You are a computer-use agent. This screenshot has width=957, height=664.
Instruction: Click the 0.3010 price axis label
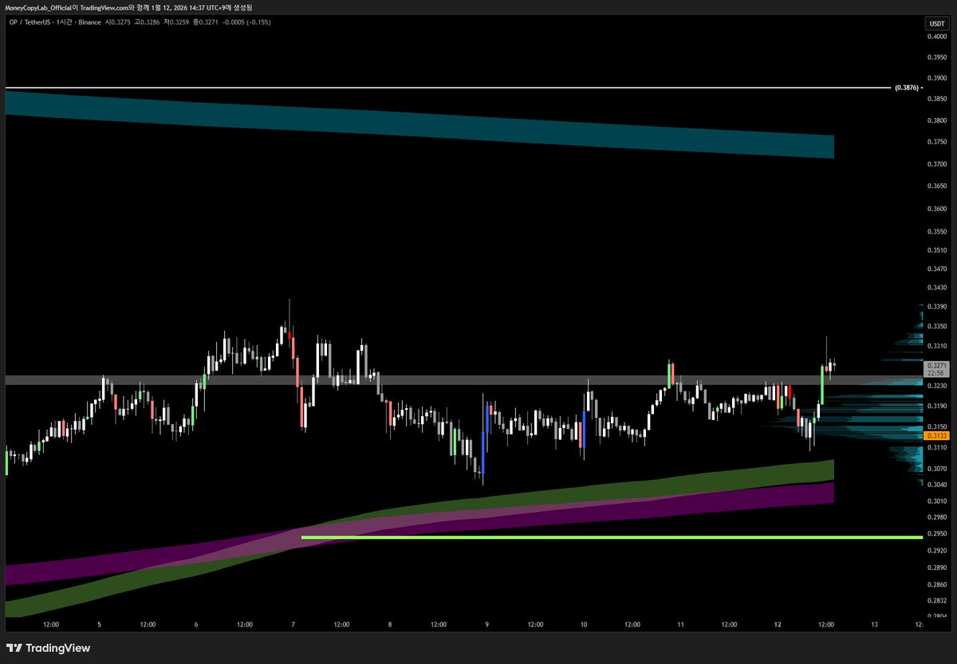click(936, 501)
